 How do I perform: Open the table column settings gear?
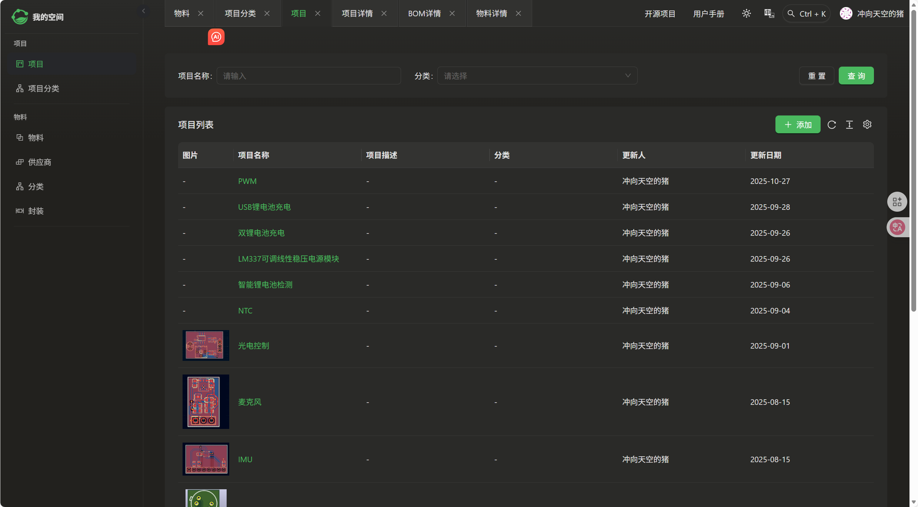click(x=867, y=125)
